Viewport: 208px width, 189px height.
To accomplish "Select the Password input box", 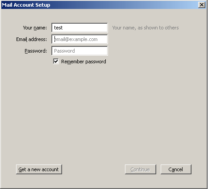I will coord(79,51).
